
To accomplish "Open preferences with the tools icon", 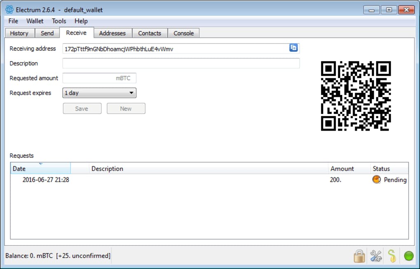I will [376, 255].
